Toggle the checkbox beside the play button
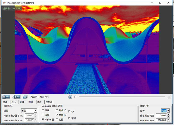Viewport: 174px width, 125px height. coord(75,97)
